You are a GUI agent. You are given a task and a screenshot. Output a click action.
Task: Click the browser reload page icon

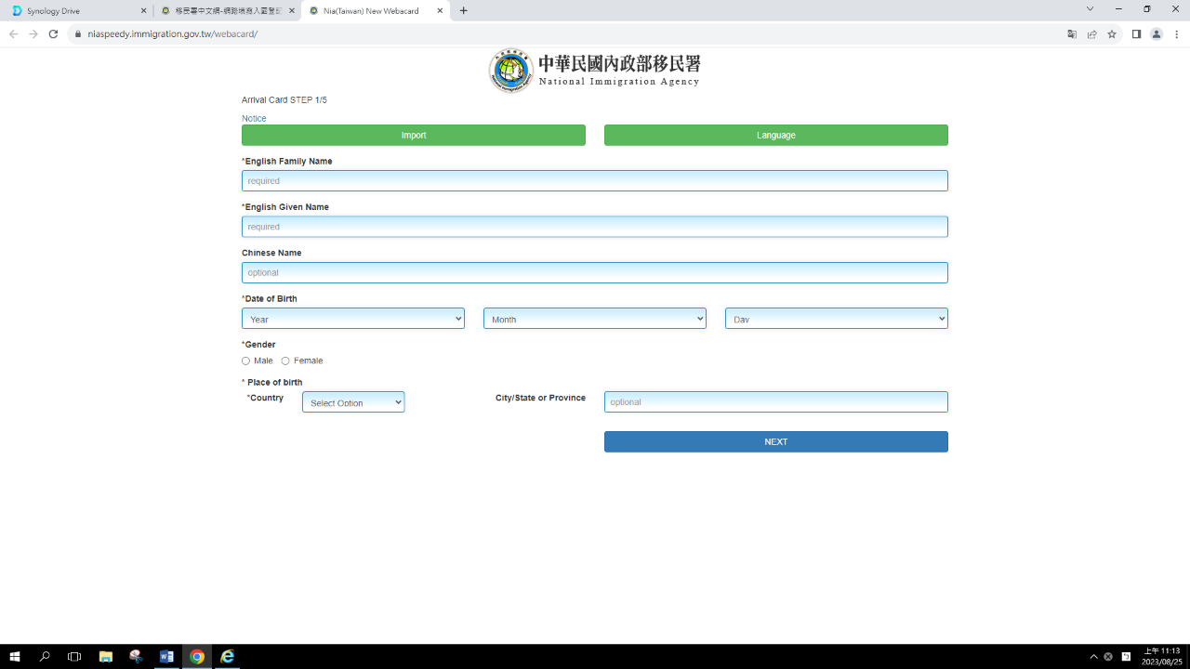tap(53, 34)
